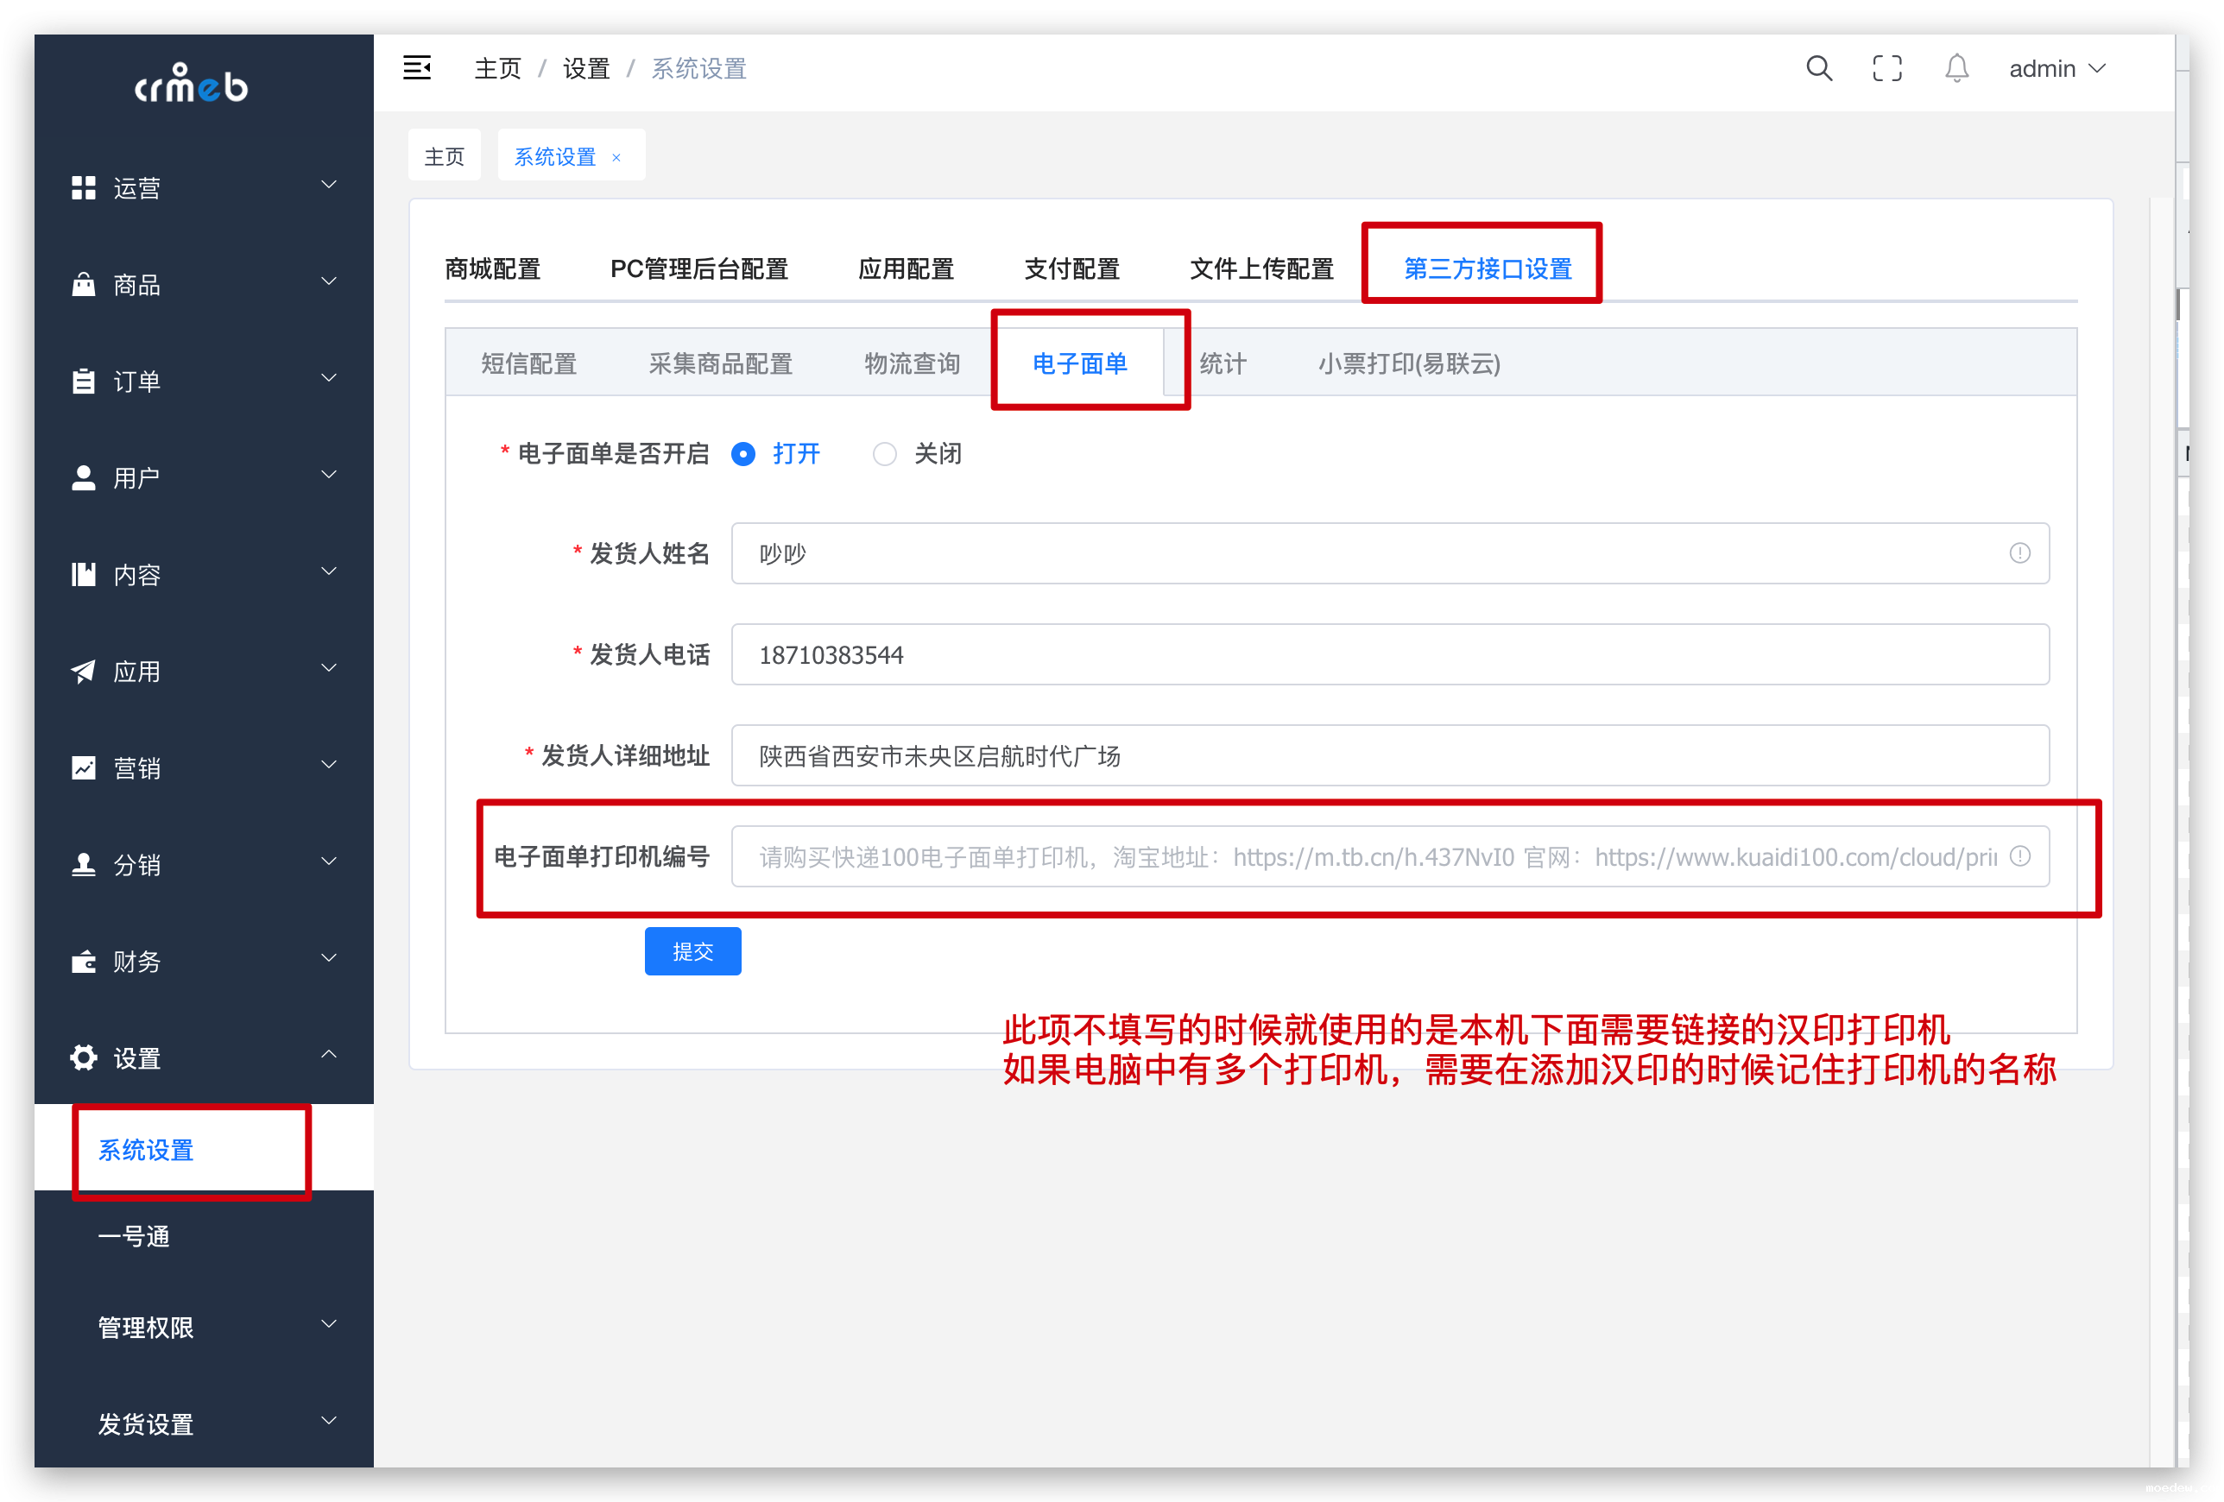The image size is (2224, 1502).
Task: Open the search magnifier icon
Action: tap(1818, 68)
